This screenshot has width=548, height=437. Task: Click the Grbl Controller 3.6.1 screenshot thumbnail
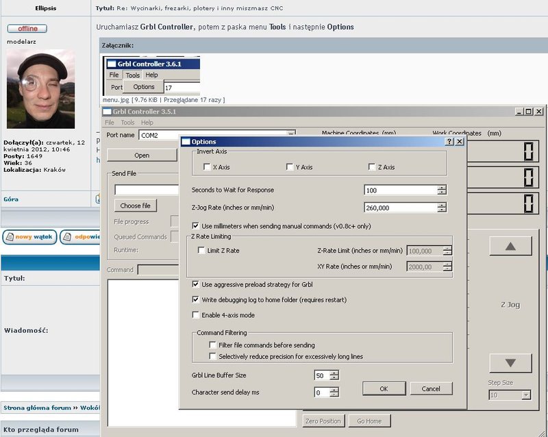point(151,76)
